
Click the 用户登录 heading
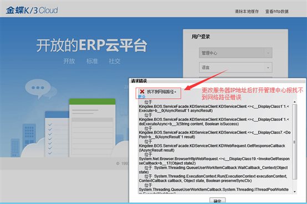(201, 36)
